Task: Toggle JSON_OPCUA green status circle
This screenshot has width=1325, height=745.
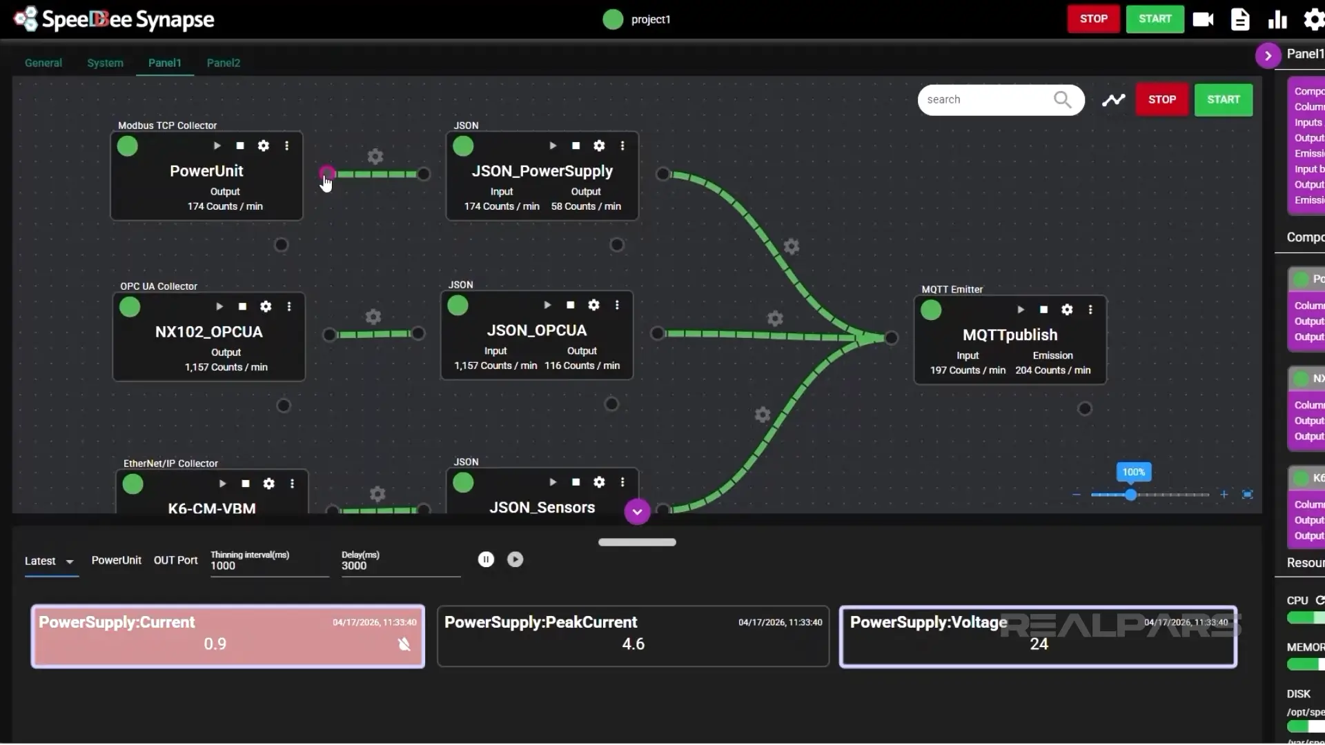Action: tap(458, 306)
